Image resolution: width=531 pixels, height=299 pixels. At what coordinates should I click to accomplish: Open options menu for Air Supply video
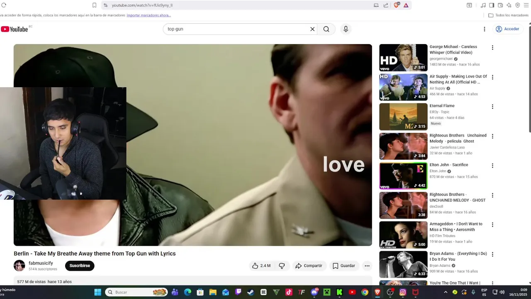click(x=492, y=77)
